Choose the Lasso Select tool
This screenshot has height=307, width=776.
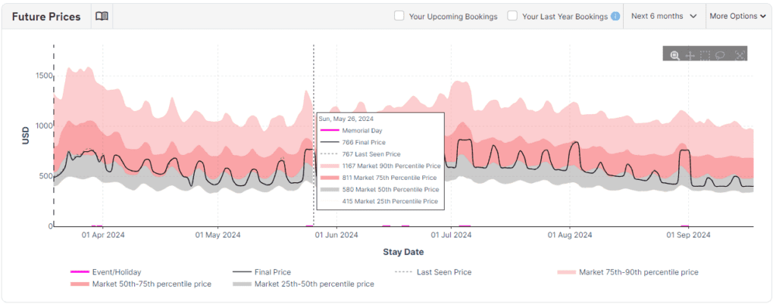(721, 54)
